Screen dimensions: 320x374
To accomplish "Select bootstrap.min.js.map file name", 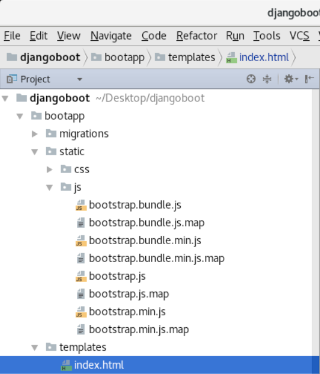I will point(139,330).
